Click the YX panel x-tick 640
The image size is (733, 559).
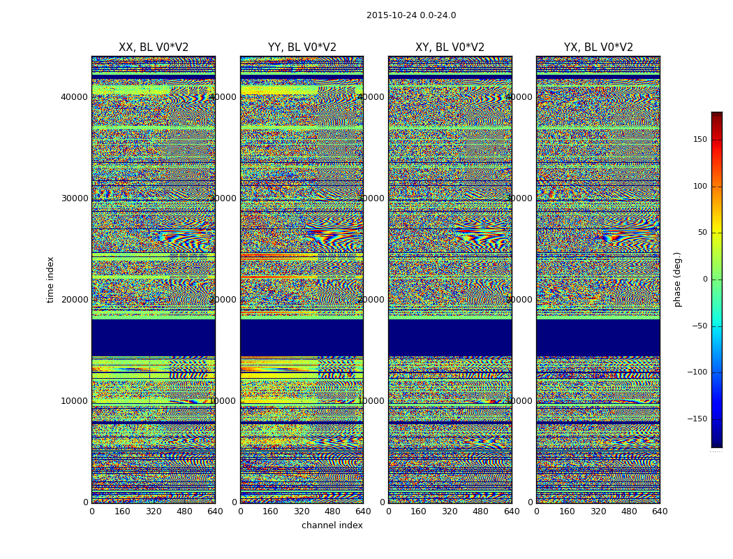(x=660, y=511)
